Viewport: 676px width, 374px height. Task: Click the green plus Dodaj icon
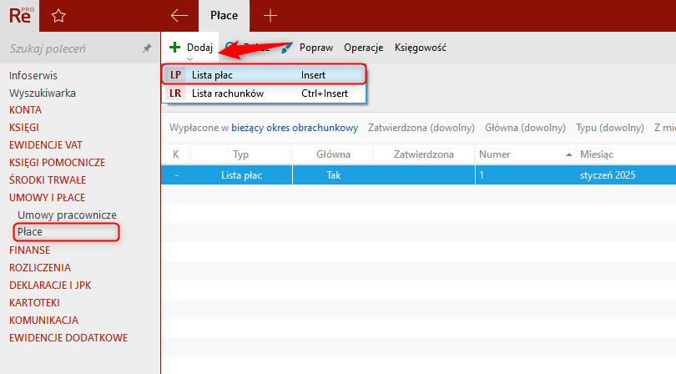[174, 47]
